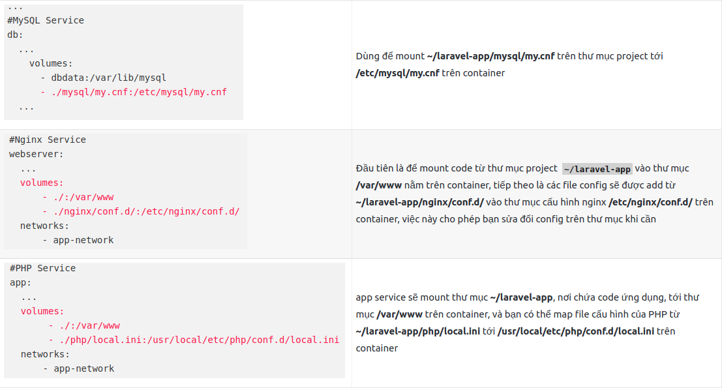
Task: Click app-network line in the PHP block
Action: click(x=83, y=368)
